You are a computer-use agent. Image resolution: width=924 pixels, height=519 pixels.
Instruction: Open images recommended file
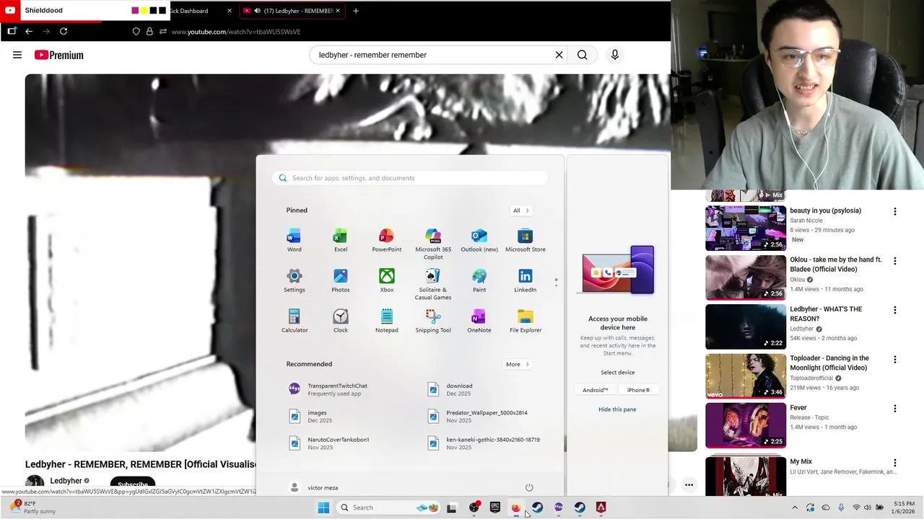[x=310, y=417]
